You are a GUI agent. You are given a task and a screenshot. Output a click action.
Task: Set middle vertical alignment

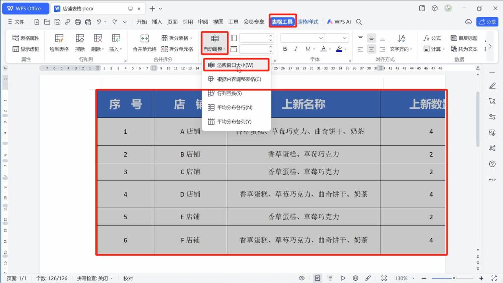click(x=371, y=38)
